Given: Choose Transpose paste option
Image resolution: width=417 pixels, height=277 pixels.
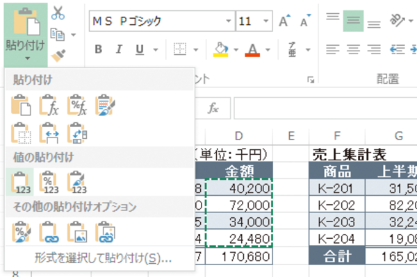Looking at the screenshot, I should click(x=77, y=133).
